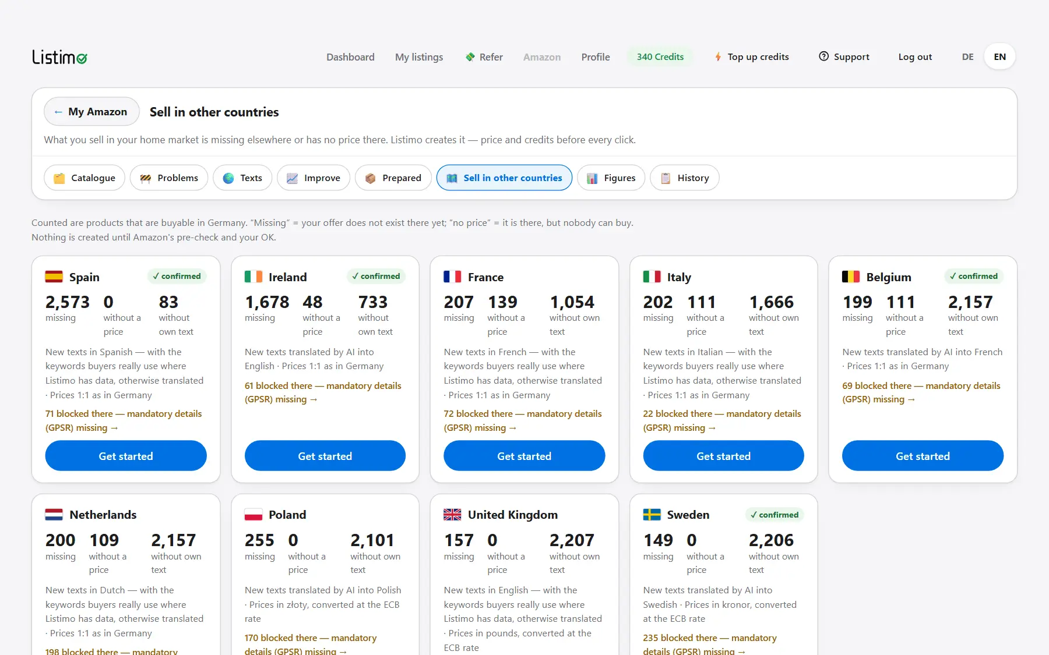Get started with France
This screenshot has height=655, width=1049.
pos(524,456)
